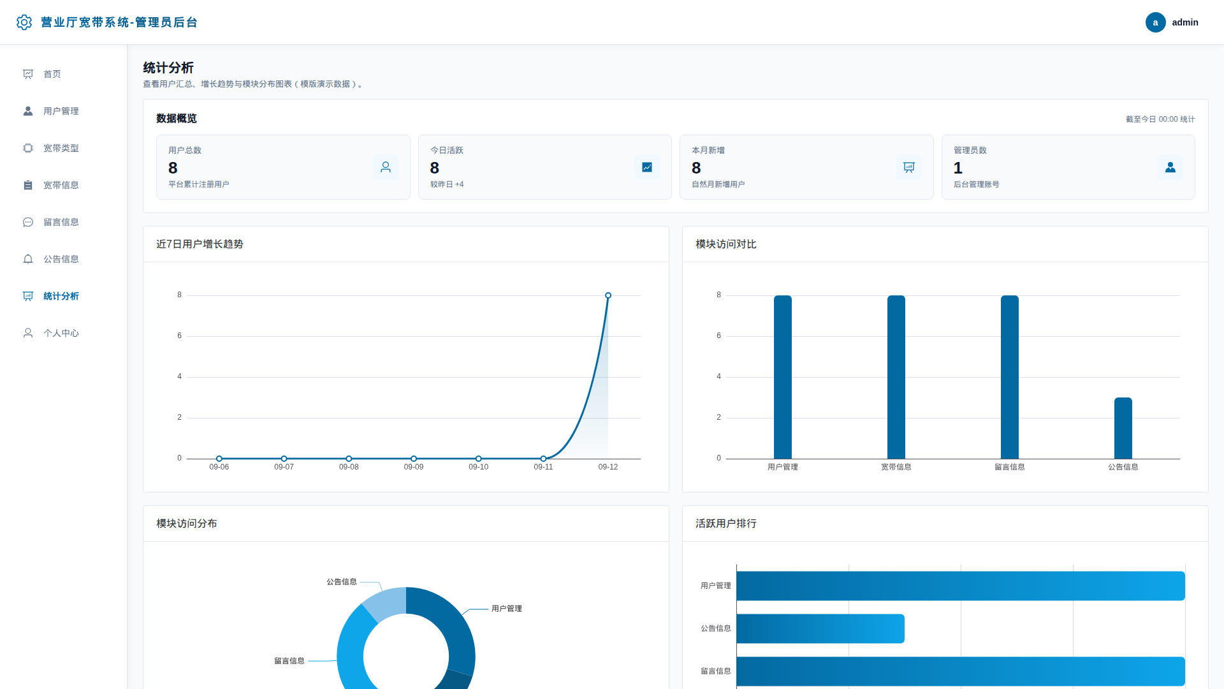Click the 用户管理 bar in 模块访问对比 chart
This screenshot has width=1224, height=689.
tap(783, 377)
